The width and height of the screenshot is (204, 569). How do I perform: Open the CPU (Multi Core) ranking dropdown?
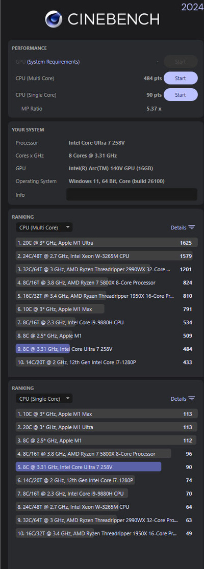44,227
